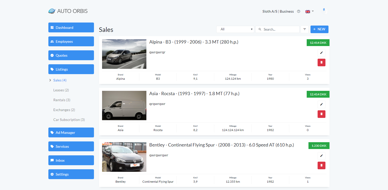Go to Employees section

[x=71, y=41]
